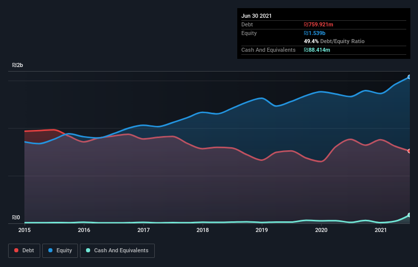Image resolution: width=418 pixels, height=267 pixels.
Task: Toggle the Debt legend button
Action: [x=24, y=251]
